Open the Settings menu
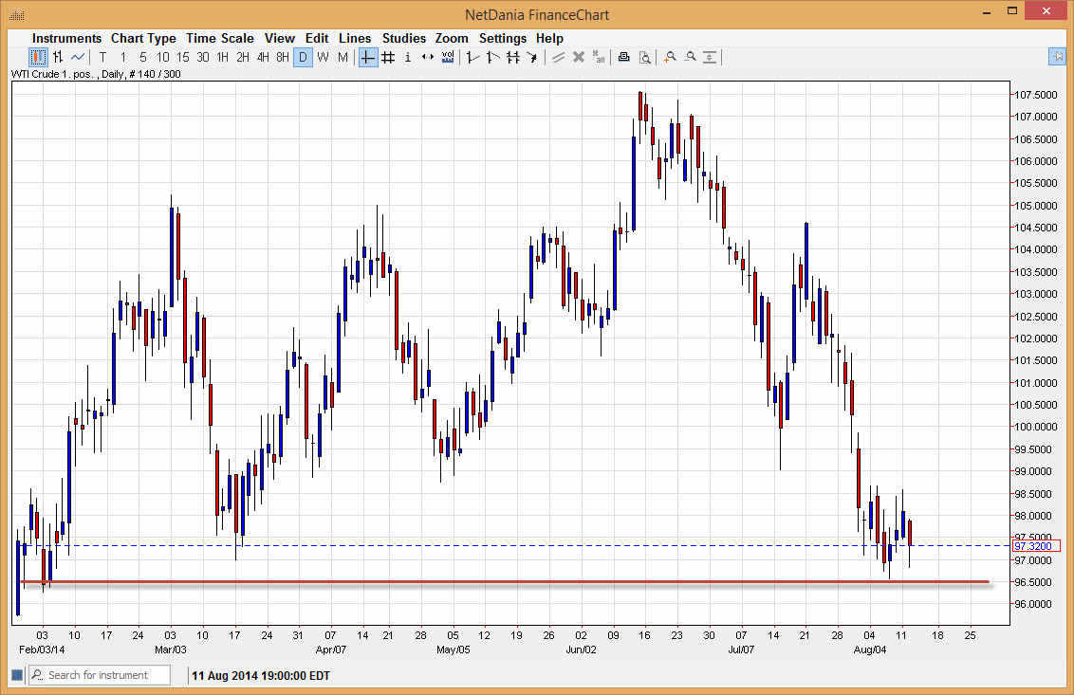Screen dimensions: 1074x695 (502, 38)
